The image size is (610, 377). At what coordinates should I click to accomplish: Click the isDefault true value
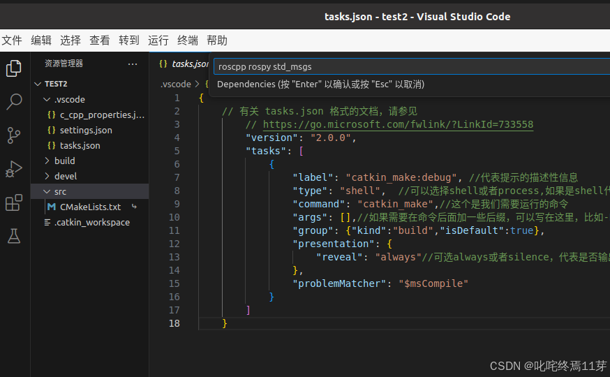coord(521,230)
